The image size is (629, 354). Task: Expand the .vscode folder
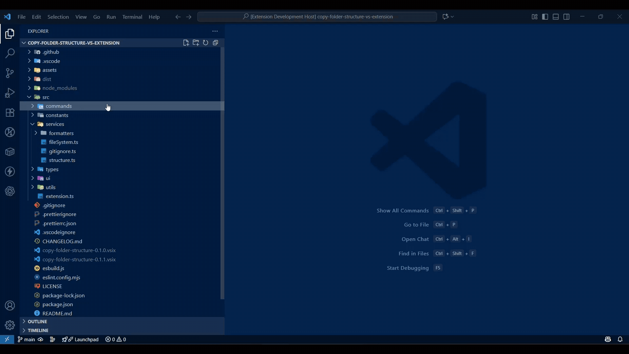pyautogui.click(x=122, y=61)
